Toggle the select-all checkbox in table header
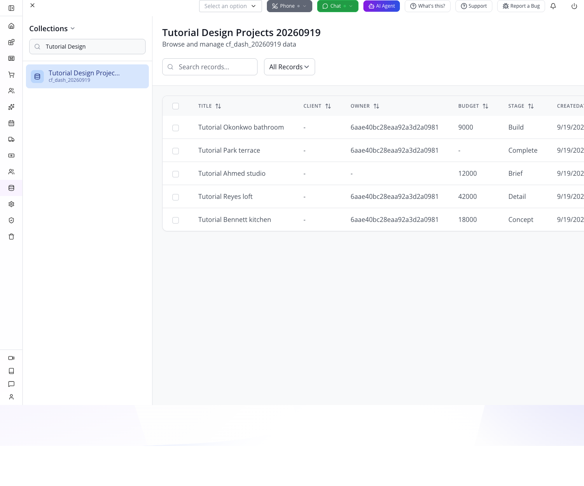 tap(176, 106)
